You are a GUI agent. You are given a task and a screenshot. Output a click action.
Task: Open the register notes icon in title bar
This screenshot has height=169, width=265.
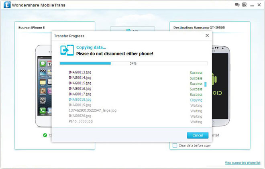pos(245,5)
